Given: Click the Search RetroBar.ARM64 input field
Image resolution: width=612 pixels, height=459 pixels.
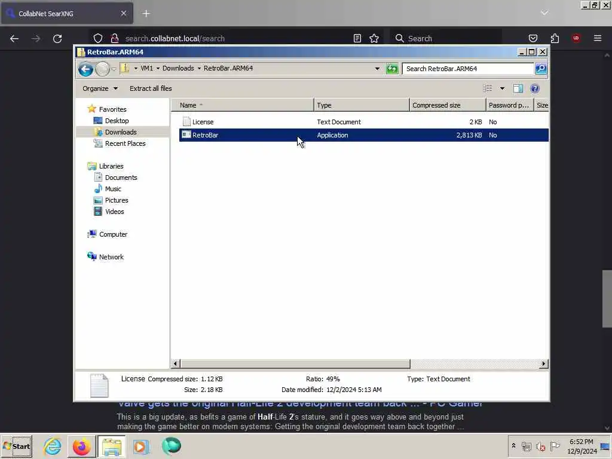Looking at the screenshot, I should tap(468, 69).
